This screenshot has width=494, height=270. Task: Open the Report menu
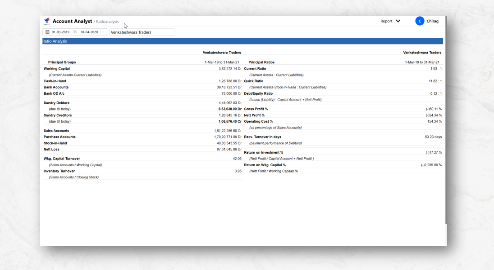386,21
